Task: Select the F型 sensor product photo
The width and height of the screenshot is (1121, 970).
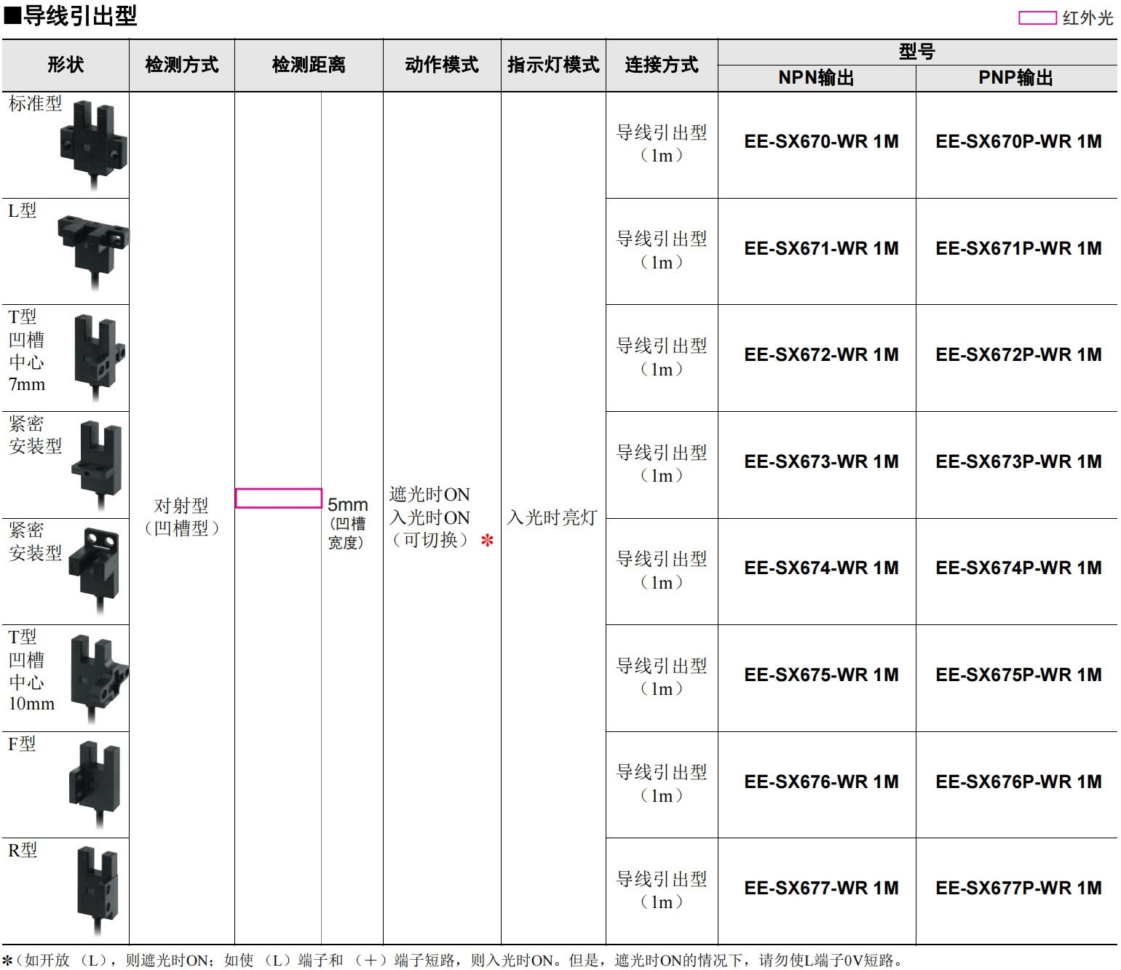Action: pos(95,784)
